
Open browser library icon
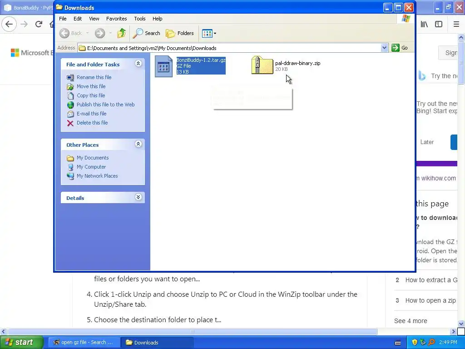pos(424,24)
